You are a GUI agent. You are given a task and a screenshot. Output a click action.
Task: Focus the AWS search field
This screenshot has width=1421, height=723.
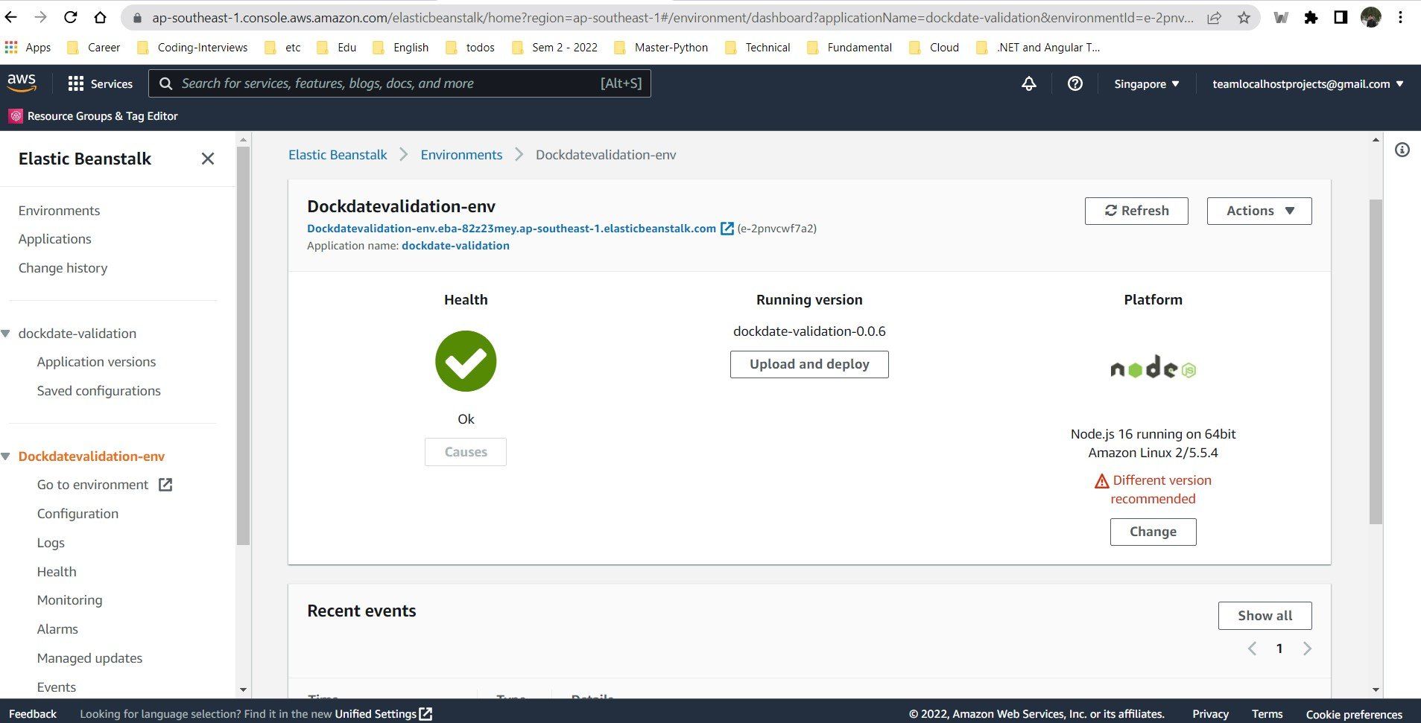399,83
